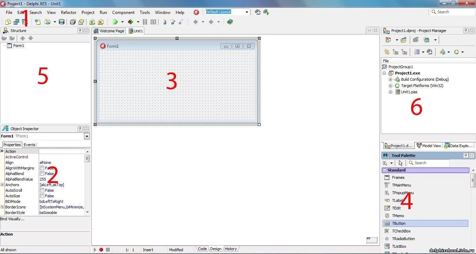The image size is (476, 254).
Task: Click the Trace Into debug icon
Action: [x=165, y=22]
